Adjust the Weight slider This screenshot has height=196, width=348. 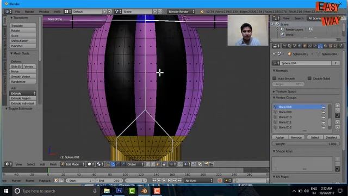[306, 144]
